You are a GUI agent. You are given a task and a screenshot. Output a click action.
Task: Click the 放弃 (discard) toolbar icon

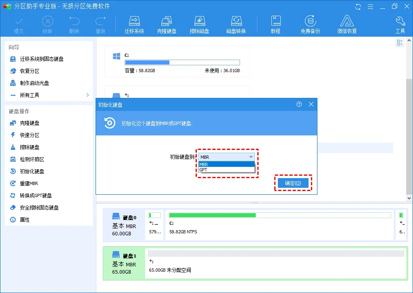[x=48, y=25]
